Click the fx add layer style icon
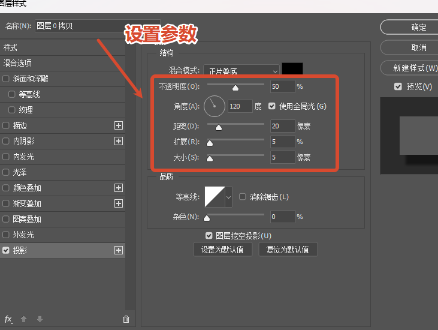438x330 pixels. click(8, 319)
